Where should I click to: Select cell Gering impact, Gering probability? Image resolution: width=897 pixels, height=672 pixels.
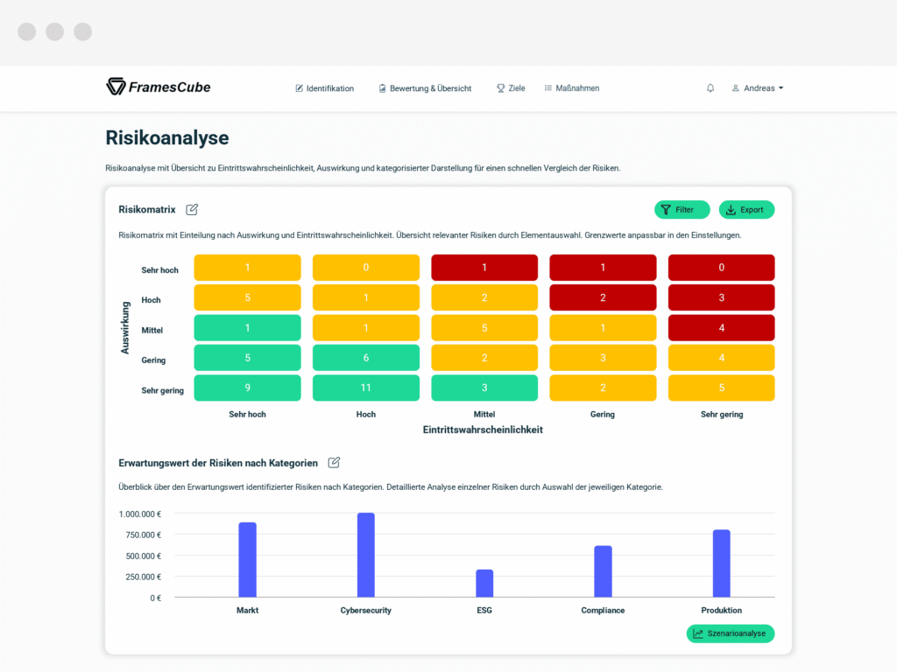(603, 358)
